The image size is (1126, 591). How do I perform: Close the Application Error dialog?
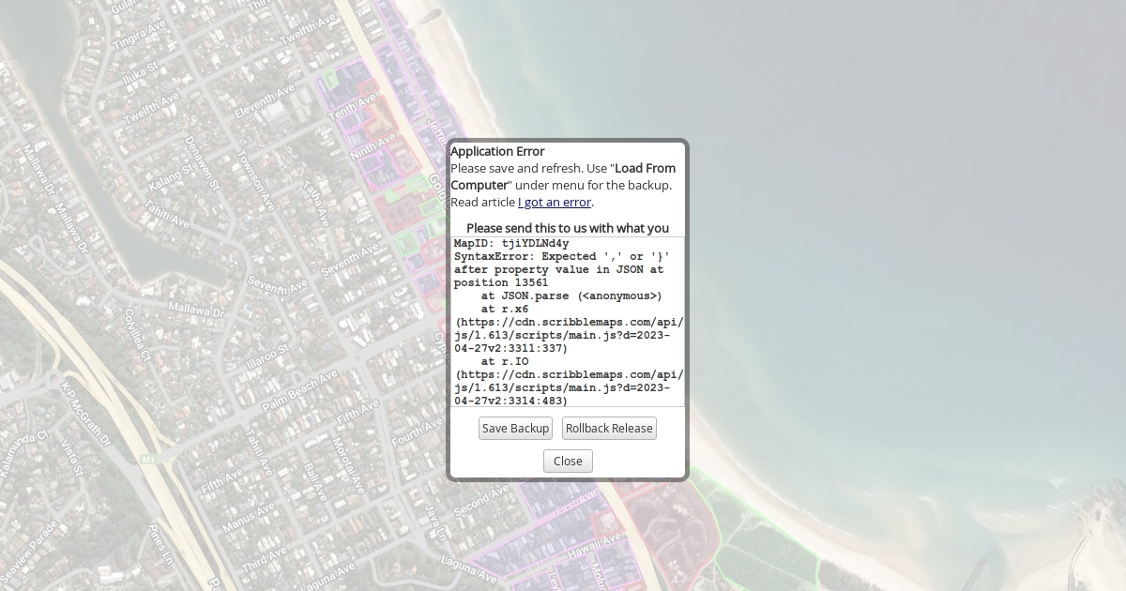tap(568, 461)
